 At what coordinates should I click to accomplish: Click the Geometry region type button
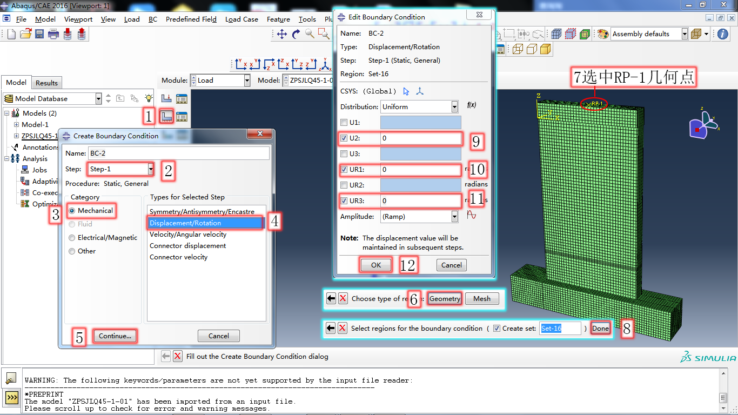click(x=445, y=299)
